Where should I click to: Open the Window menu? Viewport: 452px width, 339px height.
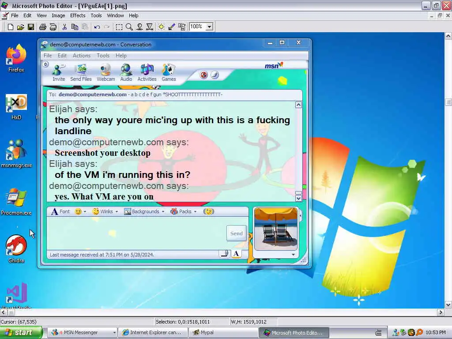pyautogui.click(x=115, y=15)
